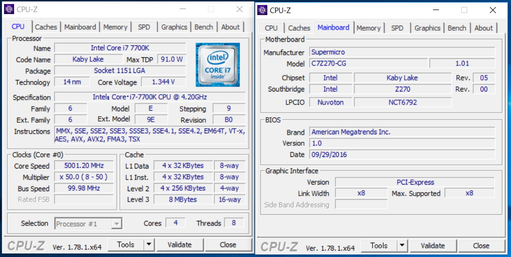Switch to Bench tab in right window
511x257 pixels.
pyautogui.click(x=457, y=28)
